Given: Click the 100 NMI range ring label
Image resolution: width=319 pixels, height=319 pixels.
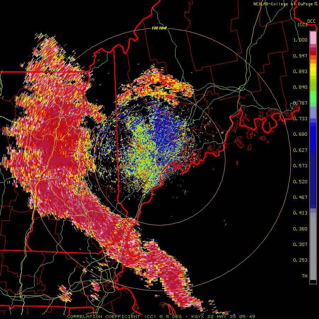Looking at the screenshot, I should [x=159, y=28].
